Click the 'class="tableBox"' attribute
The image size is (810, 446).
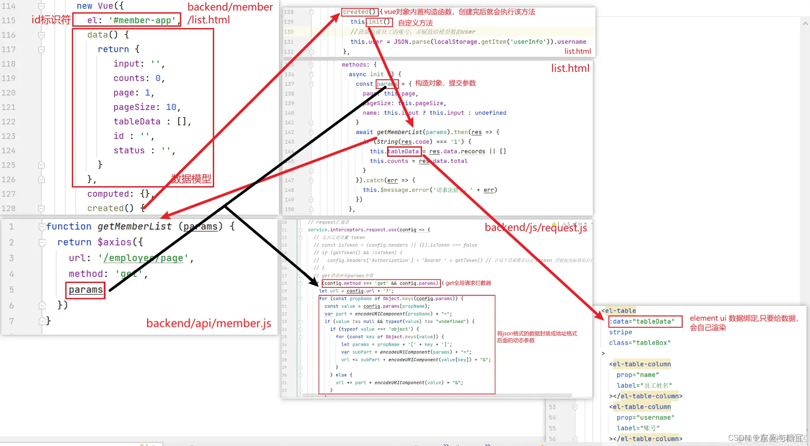(x=640, y=343)
